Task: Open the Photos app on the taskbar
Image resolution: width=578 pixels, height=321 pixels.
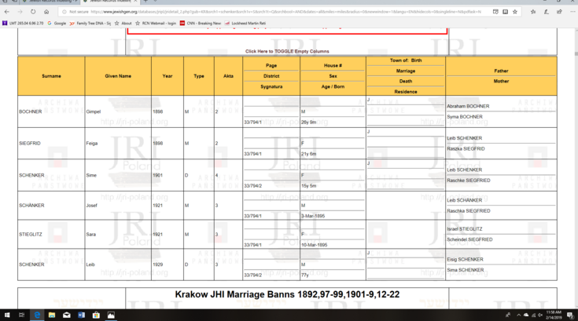Action: (x=111, y=316)
